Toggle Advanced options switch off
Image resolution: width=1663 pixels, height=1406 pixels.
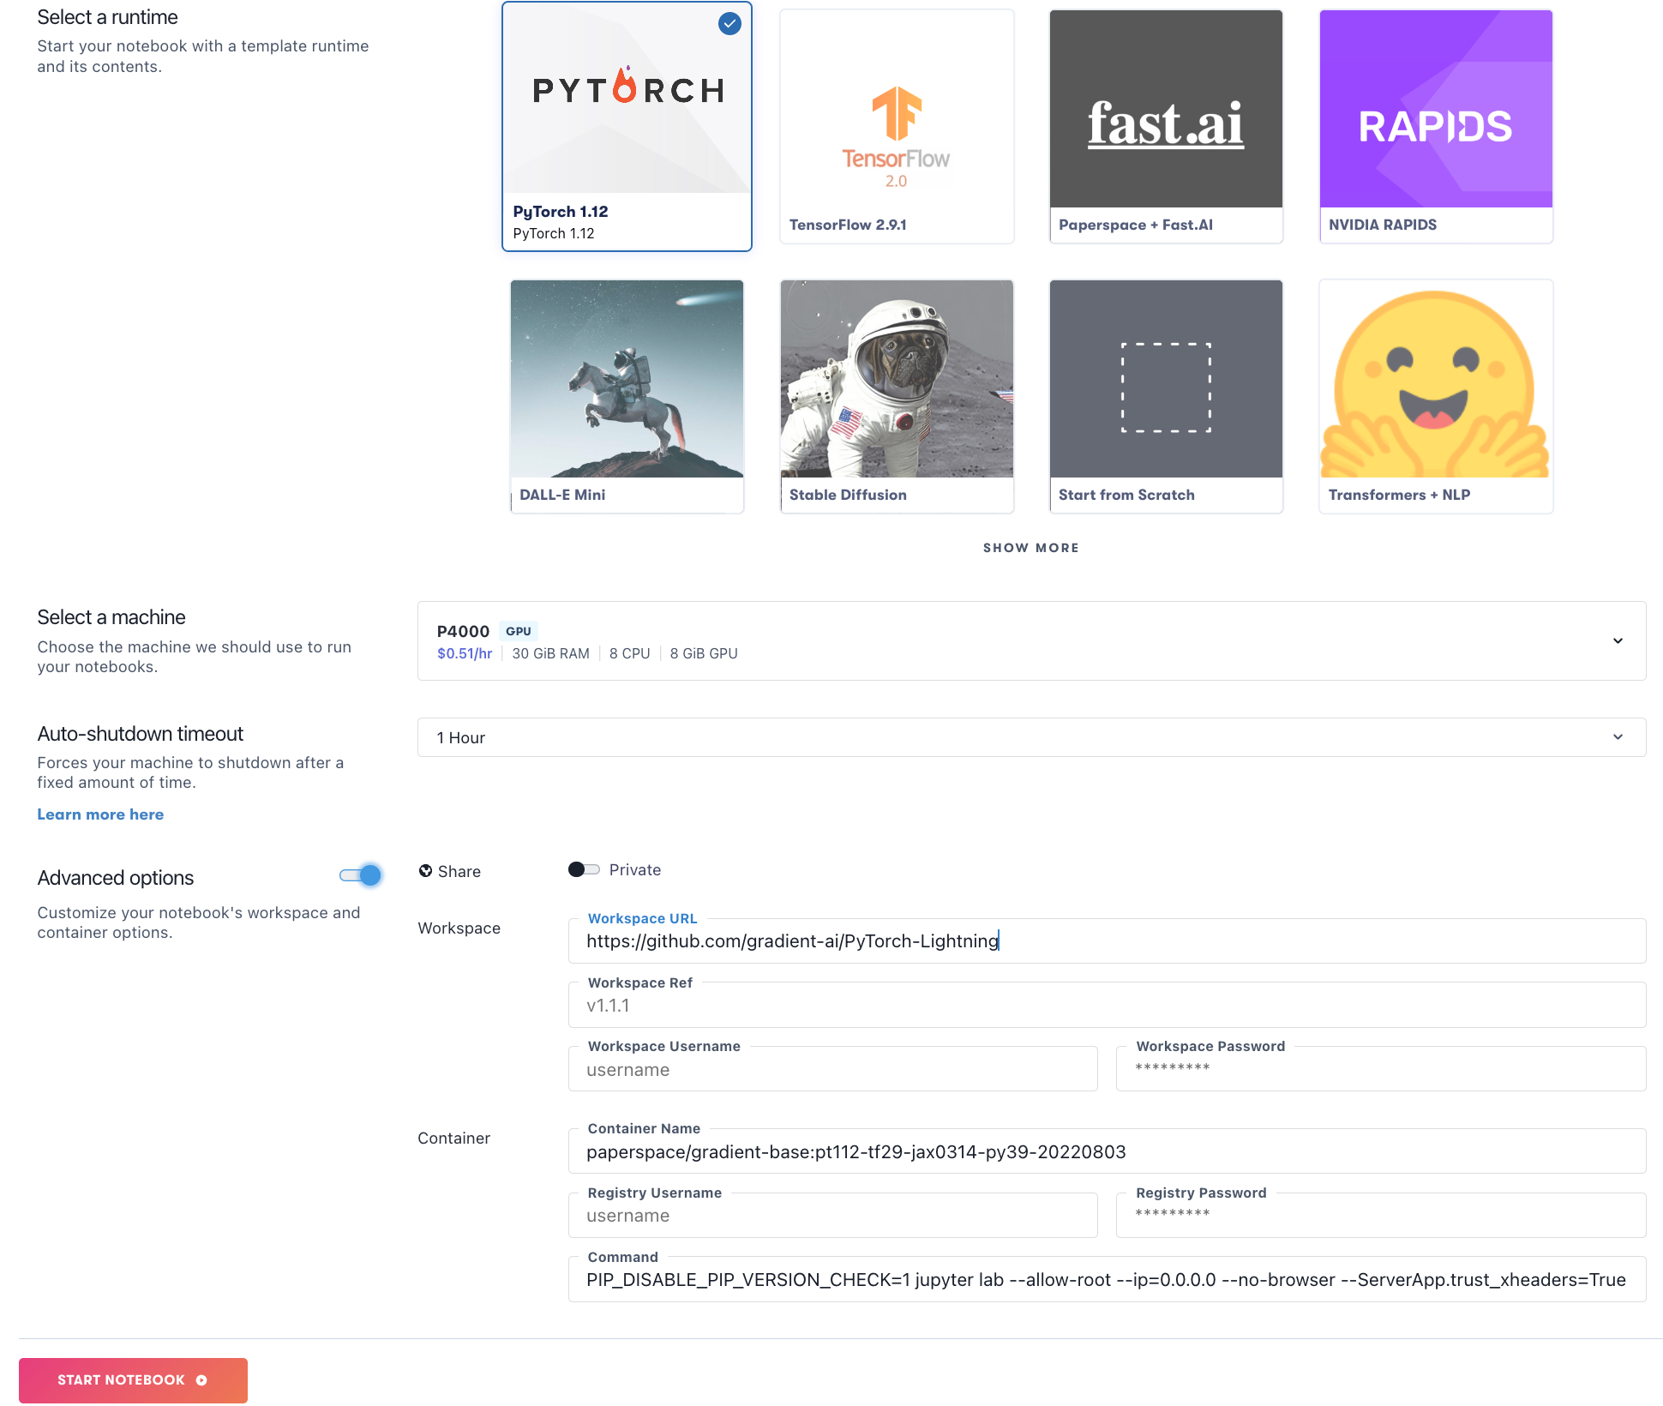pyautogui.click(x=361, y=875)
